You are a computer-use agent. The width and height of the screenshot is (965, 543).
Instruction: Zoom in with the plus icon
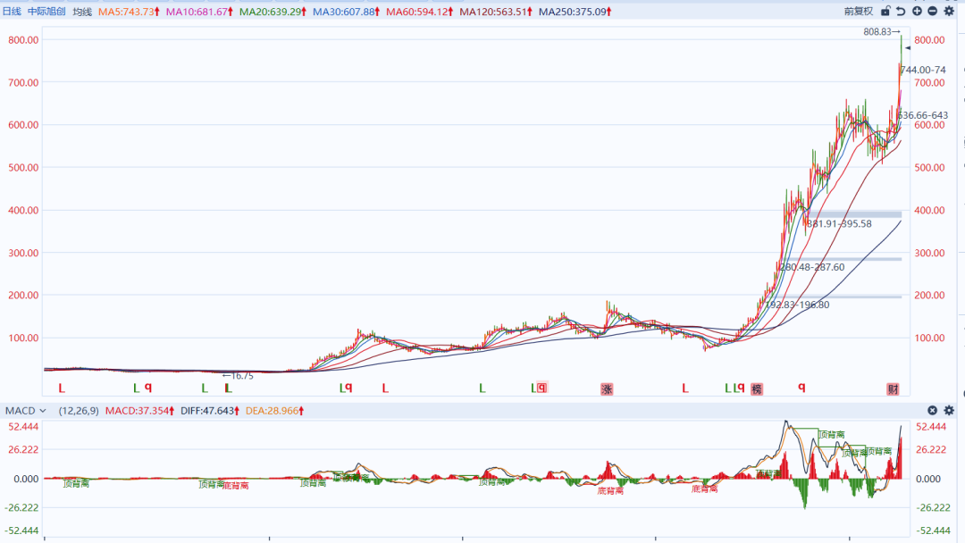click(x=917, y=12)
